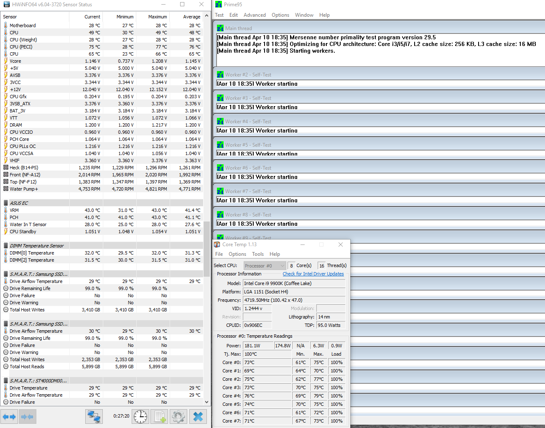Select the CPU VCCSA voltage row
Image resolution: width=545 pixels, height=428 pixels.
[x=102, y=153]
